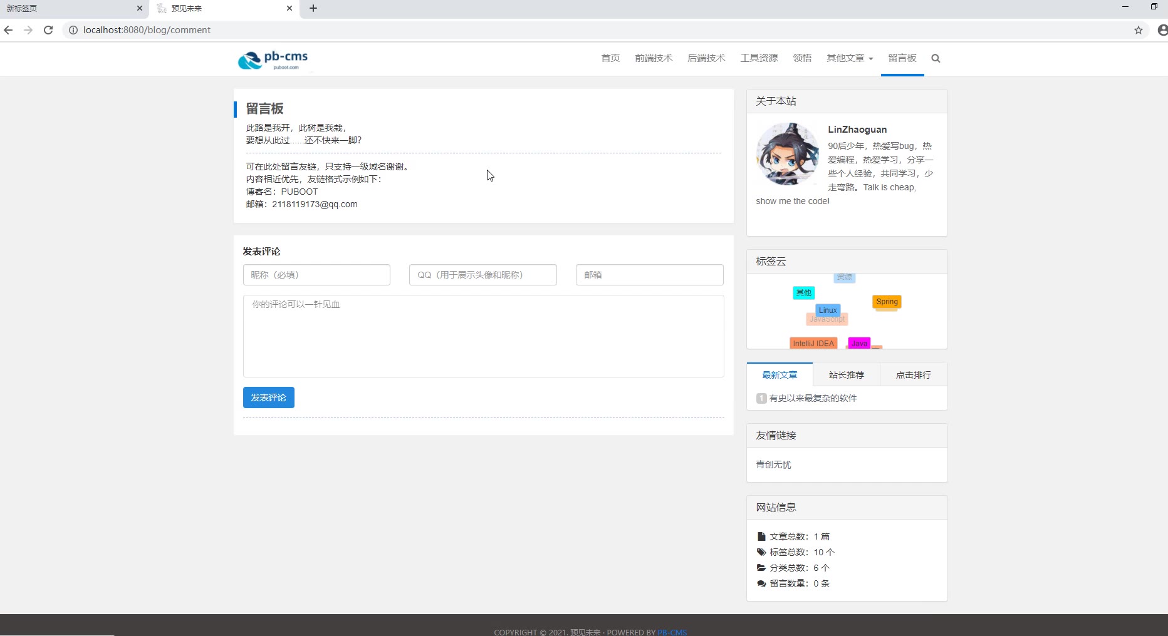Switch to the 最新文章 tab
This screenshot has height=636, width=1168.
[780, 375]
